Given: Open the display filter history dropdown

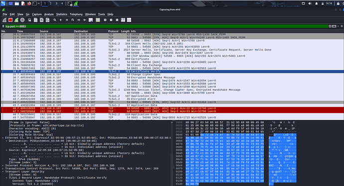Looking at the screenshot, I should 338,26.
